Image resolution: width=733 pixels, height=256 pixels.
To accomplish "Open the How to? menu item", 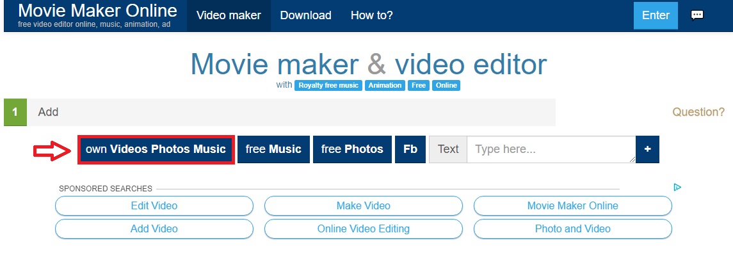I will tap(372, 15).
